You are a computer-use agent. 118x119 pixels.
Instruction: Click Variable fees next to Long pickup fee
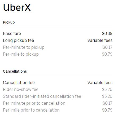click(x=100, y=40)
